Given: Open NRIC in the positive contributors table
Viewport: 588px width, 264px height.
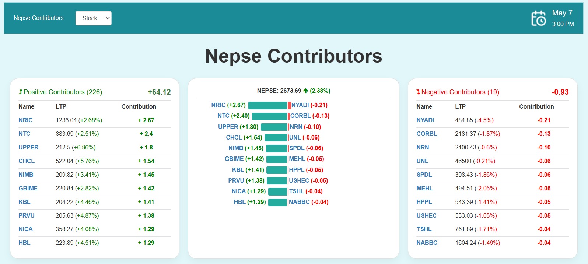Looking at the screenshot, I should 25,120.
